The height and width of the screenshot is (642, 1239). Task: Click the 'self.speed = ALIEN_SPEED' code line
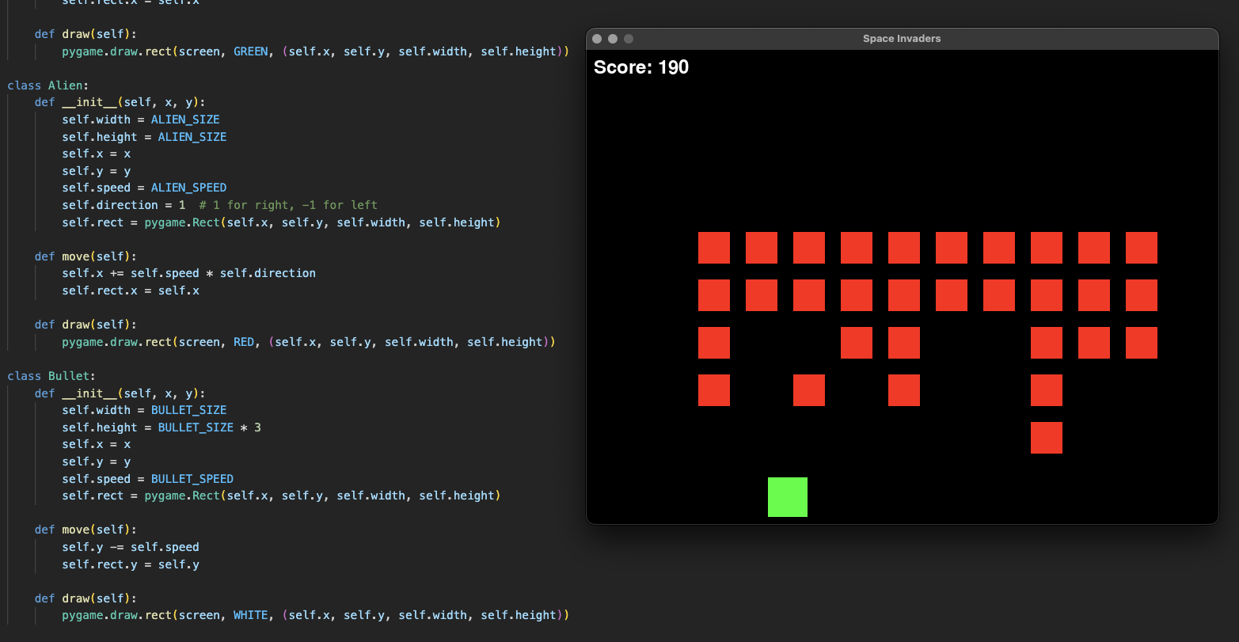coord(144,188)
